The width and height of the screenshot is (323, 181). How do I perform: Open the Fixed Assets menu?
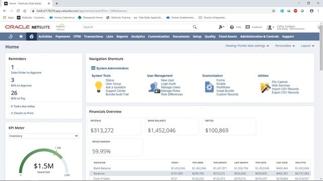click(228, 36)
